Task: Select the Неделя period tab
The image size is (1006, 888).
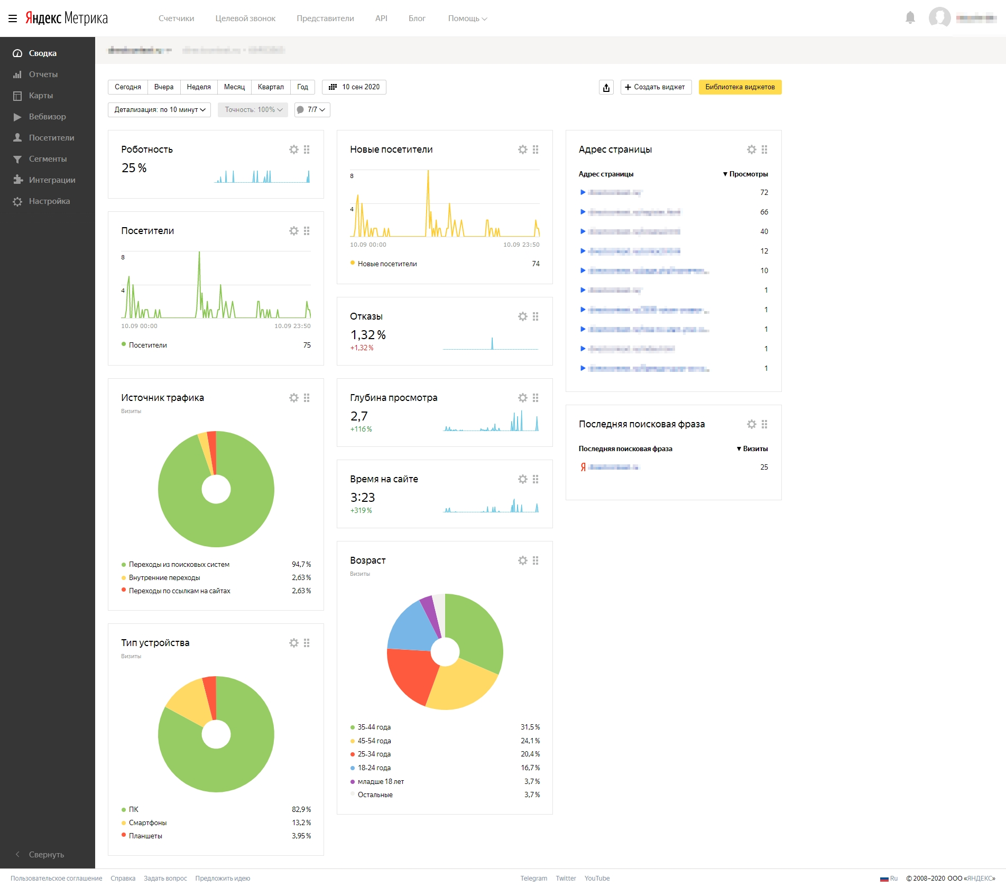Action: pos(199,87)
